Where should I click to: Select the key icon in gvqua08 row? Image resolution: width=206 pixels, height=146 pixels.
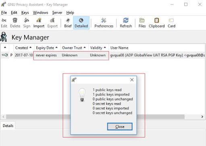(x=5, y=55)
